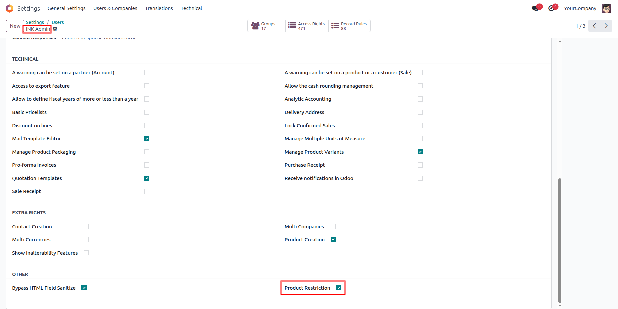Viewport: 618px width, 309px height.
Task: Open the Technical menu
Action: [x=191, y=8]
